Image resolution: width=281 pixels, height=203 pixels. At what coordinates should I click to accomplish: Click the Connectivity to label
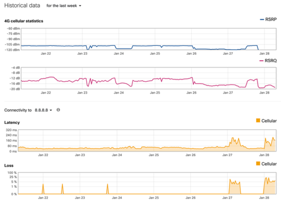pos(18,110)
